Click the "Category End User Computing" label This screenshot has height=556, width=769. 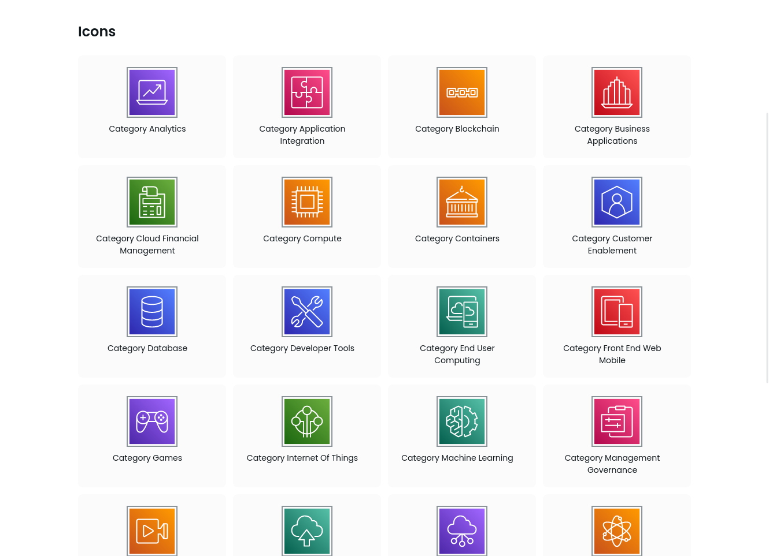pyautogui.click(x=457, y=354)
